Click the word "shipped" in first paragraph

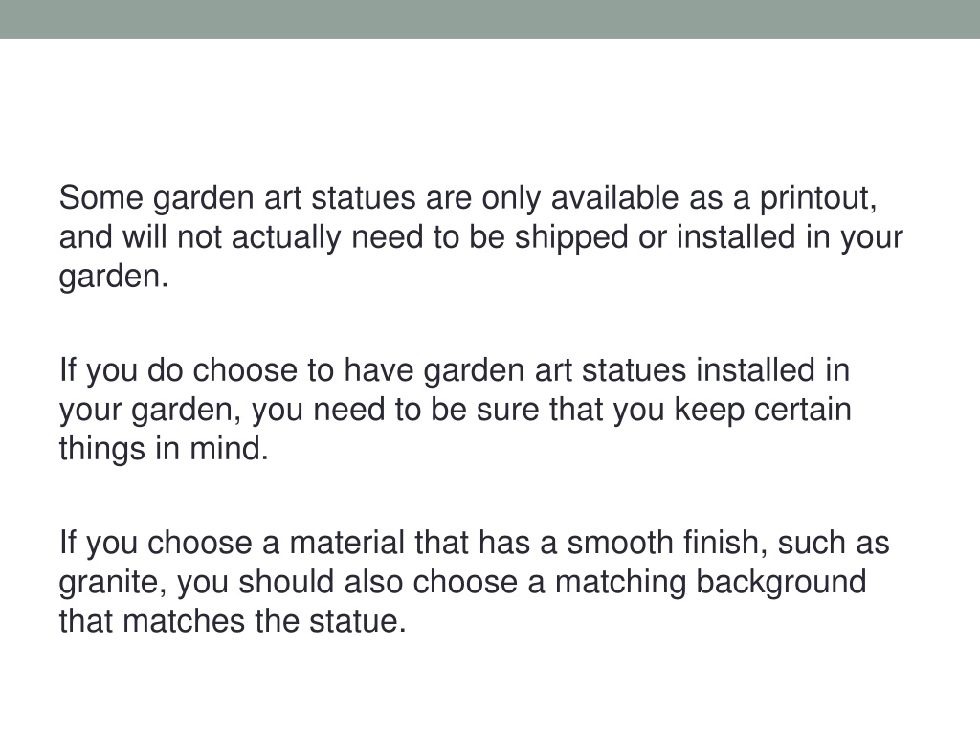click(x=571, y=238)
